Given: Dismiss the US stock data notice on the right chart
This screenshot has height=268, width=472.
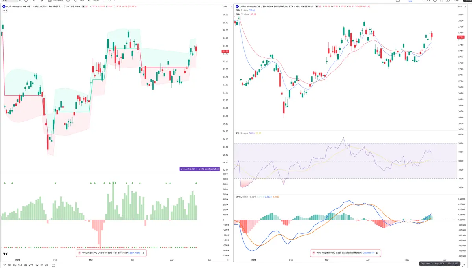Looking at the screenshot, I should [x=378, y=253].
